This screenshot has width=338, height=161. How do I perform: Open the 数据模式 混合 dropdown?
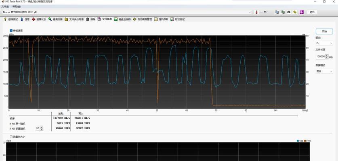pos(324,71)
